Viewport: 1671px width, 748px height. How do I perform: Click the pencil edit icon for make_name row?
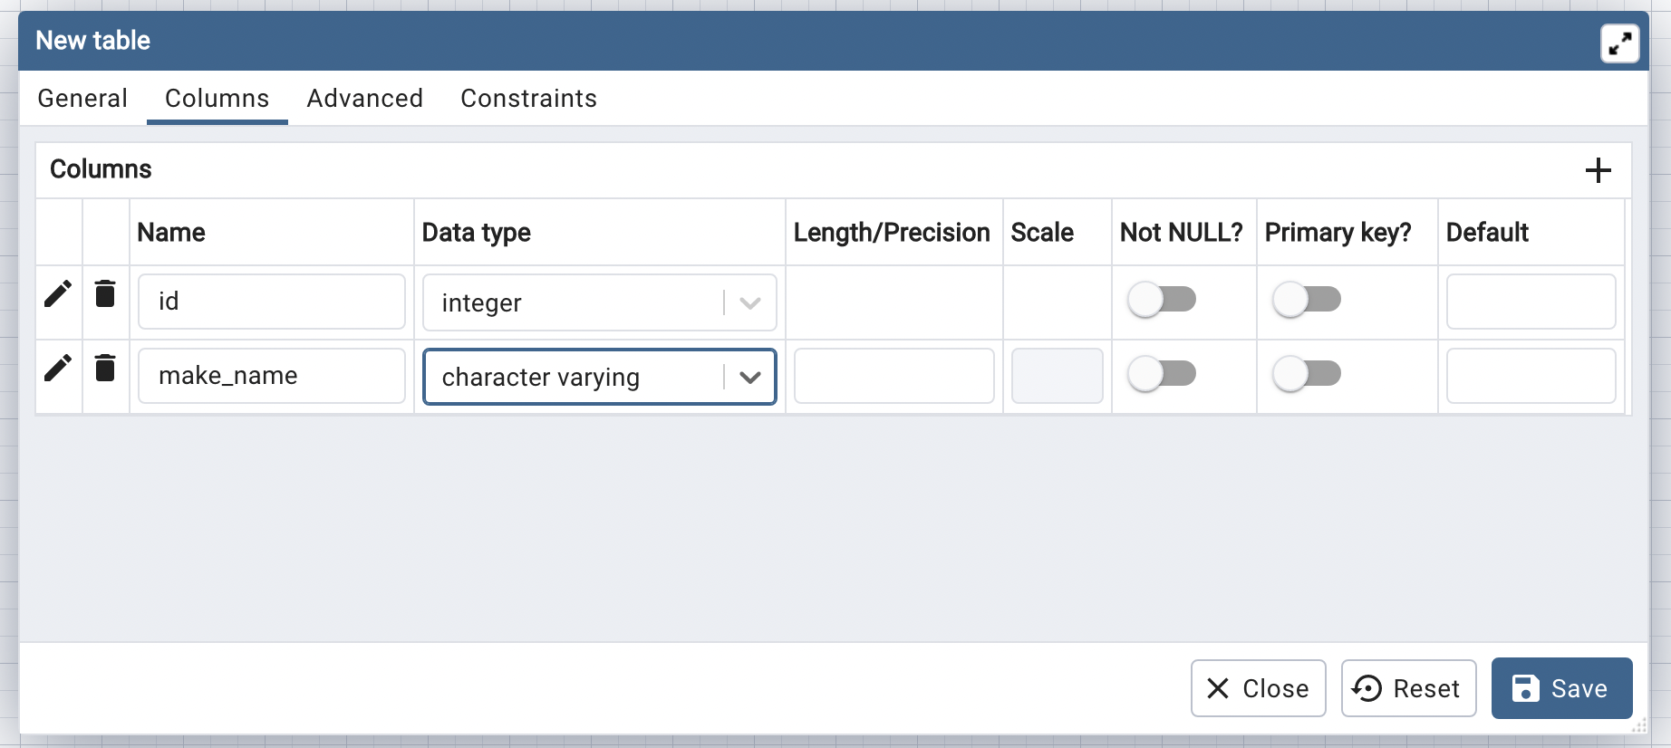coord(58,369)
